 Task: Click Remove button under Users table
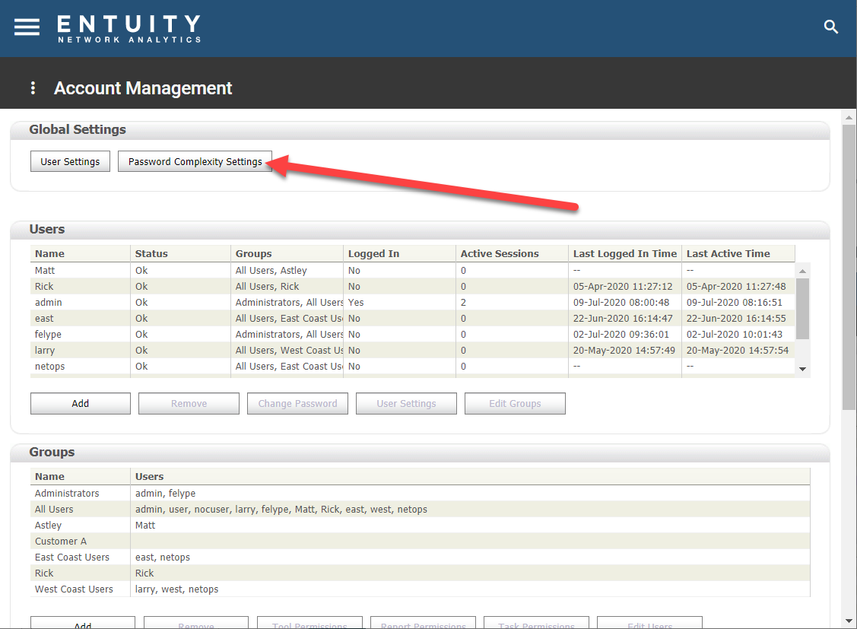coord(189,403)
